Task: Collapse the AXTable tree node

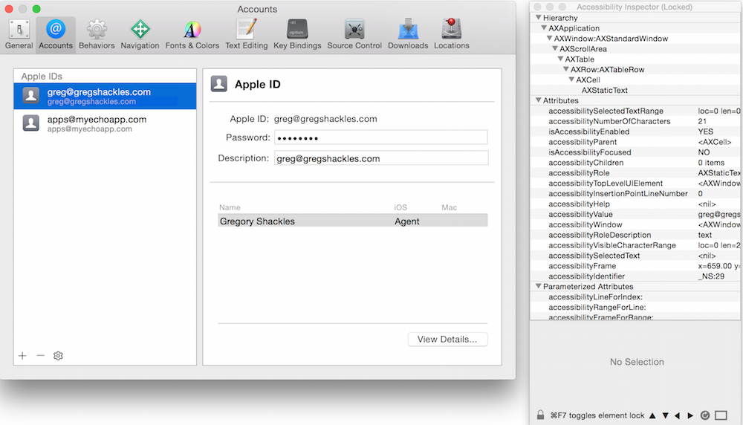Action: (560, 59)
